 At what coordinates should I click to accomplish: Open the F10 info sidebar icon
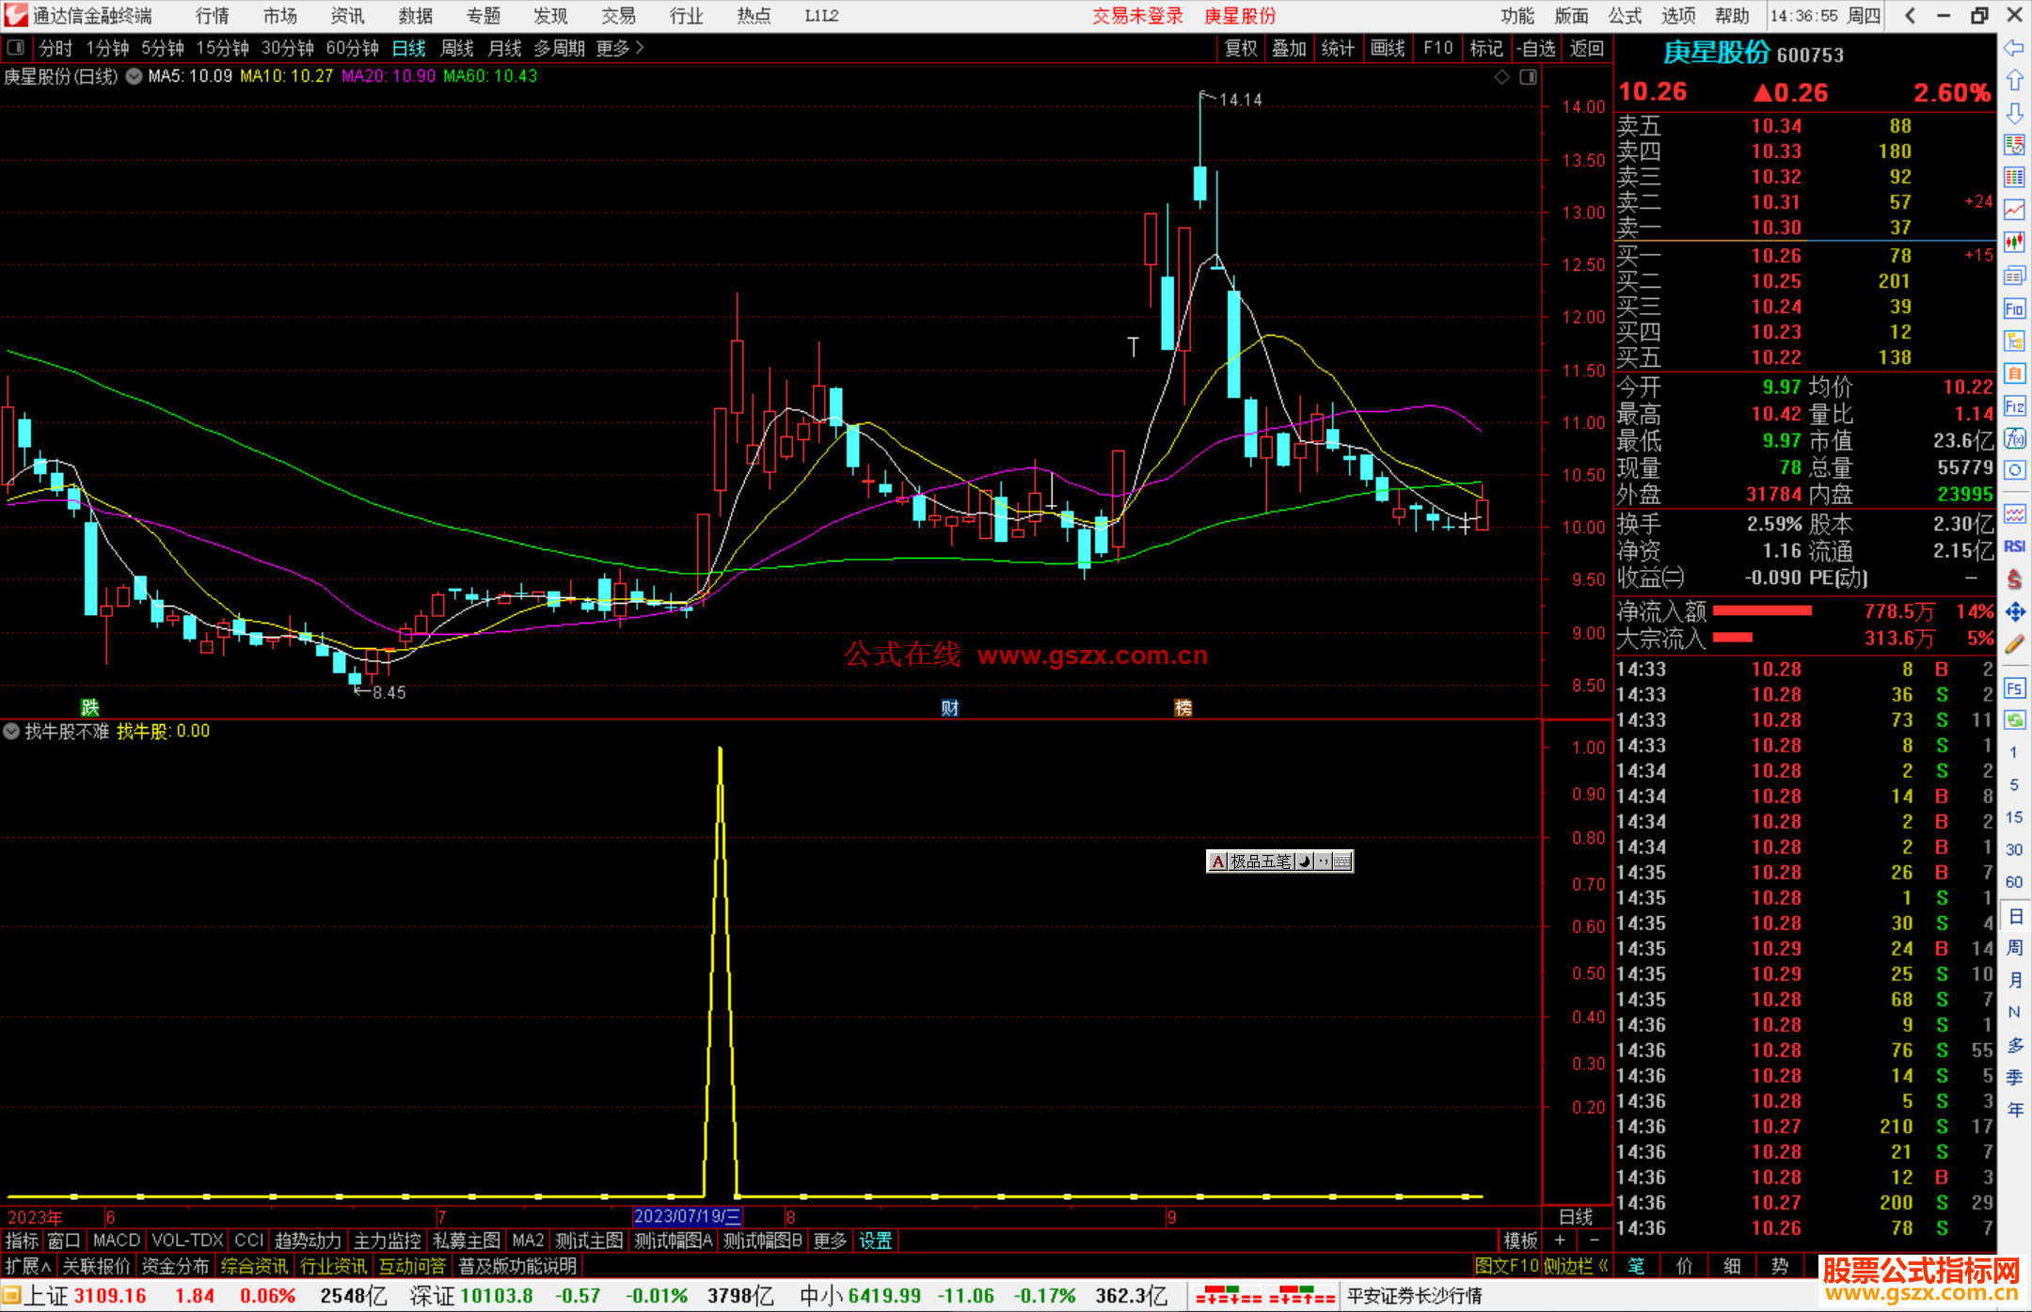point(2014,309)
